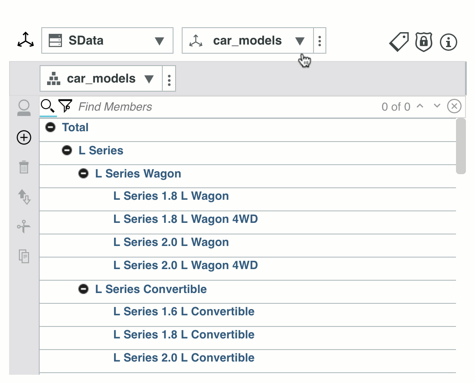Click the delete trash can icon

(24, 167)
